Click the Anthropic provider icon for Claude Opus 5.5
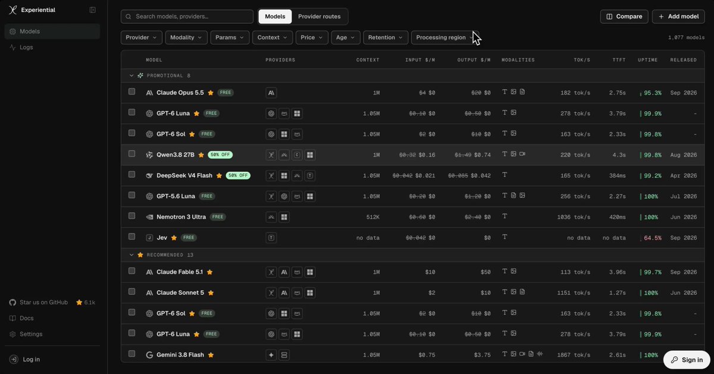The image size is (714, 374). click(271, 93)
